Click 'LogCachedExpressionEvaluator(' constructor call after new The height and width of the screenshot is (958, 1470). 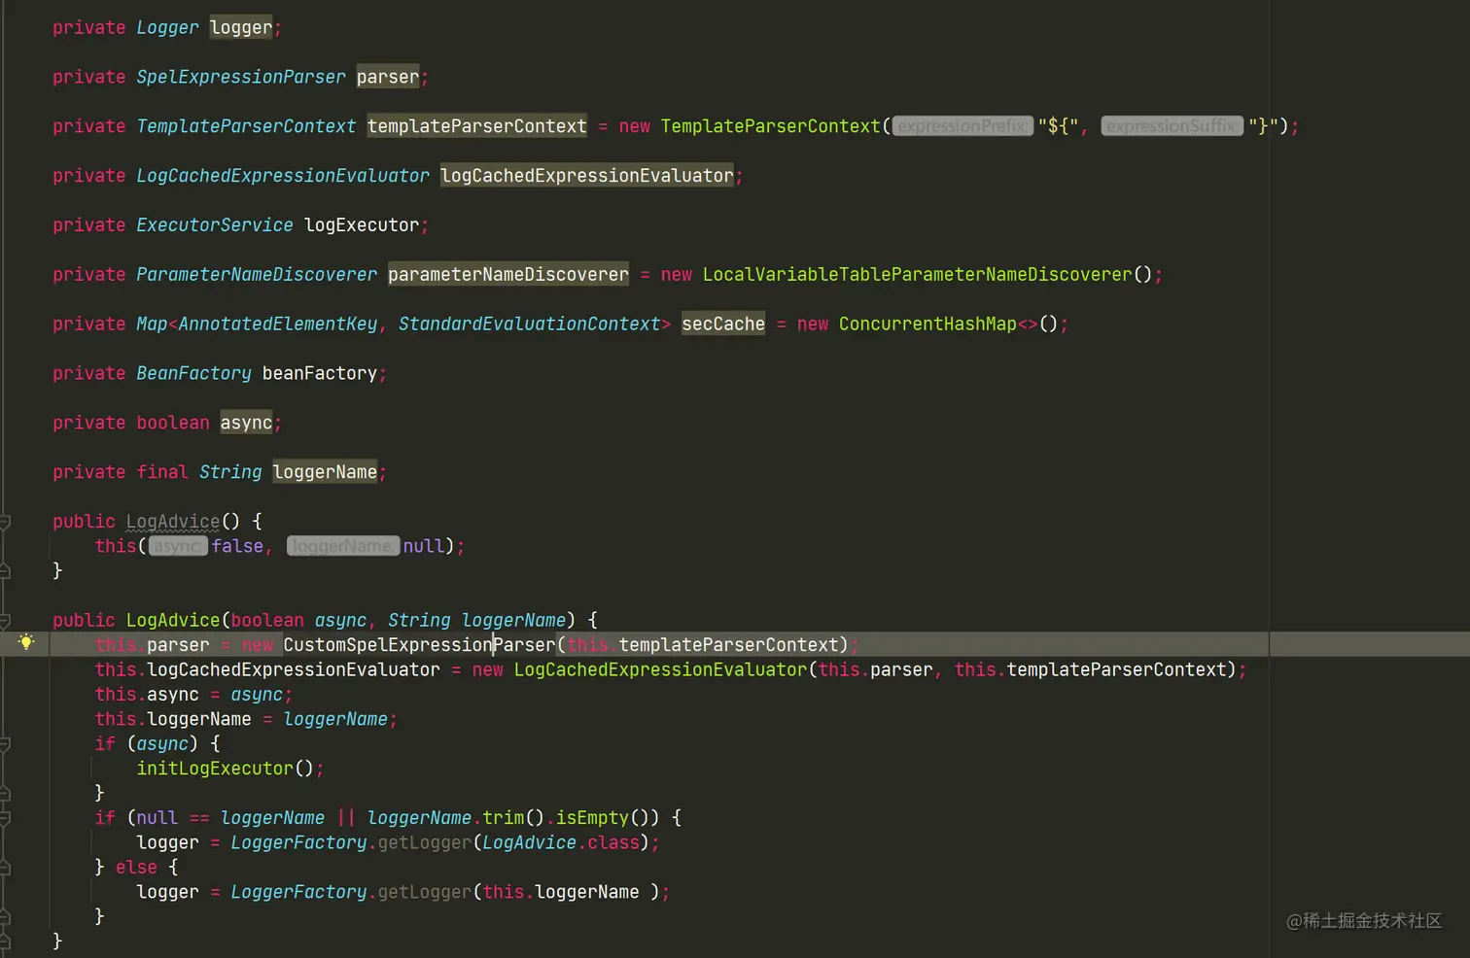(661, 670)
